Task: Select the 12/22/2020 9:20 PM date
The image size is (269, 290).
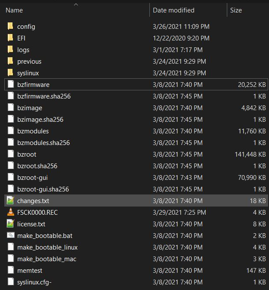Action: (181, 38)
